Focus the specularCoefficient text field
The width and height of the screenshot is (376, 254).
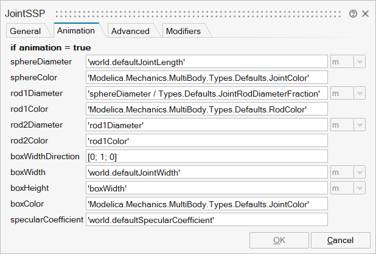pos(207,219)
